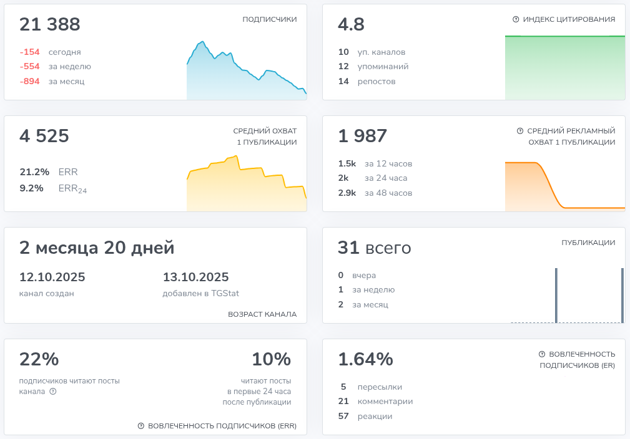Click the help icon next to Индекс цитирования
The image size is (630, 439).
coord(516,18)
